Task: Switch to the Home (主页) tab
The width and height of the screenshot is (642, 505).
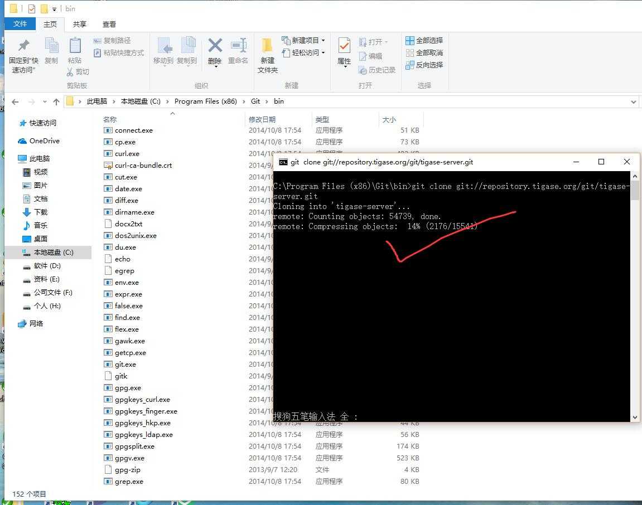Action: coord(50,24)
